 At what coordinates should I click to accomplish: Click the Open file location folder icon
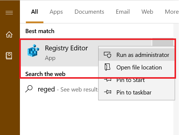107,67
